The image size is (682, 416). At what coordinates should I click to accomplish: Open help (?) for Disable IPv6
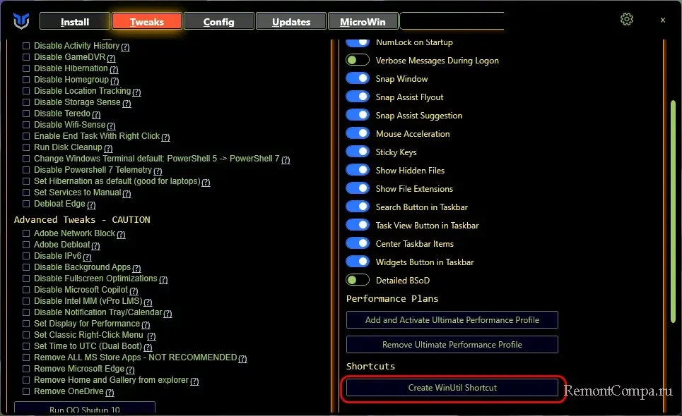pos(87,257)
